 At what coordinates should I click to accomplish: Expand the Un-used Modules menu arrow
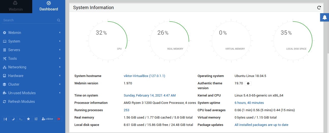pyautogui.click(x=60, y=93)
